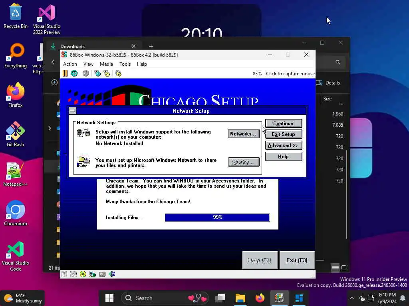
Task: Send Ctrl+Alt+Del via teal toolbar icon
Action: pos(97,74)
